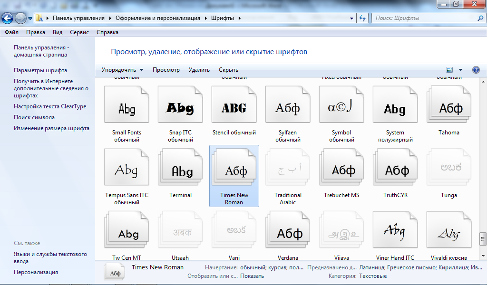
Task: Select the Times New Roman font icon
Action: click(234, 167)
